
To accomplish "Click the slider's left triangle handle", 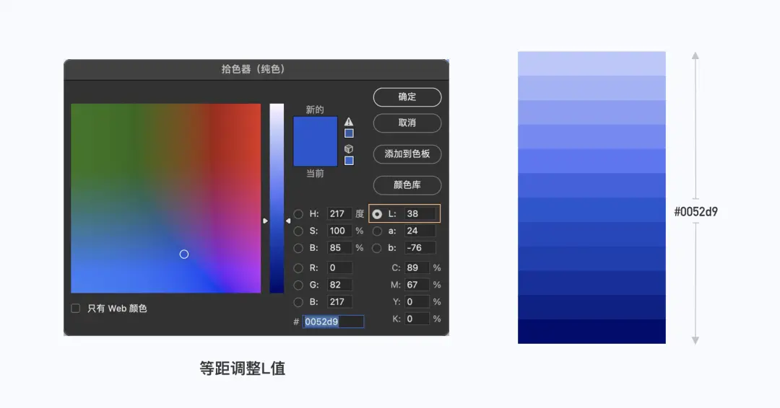I will (x=265, y=221).
